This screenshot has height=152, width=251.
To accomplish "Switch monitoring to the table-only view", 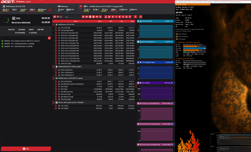I will 58,17.
